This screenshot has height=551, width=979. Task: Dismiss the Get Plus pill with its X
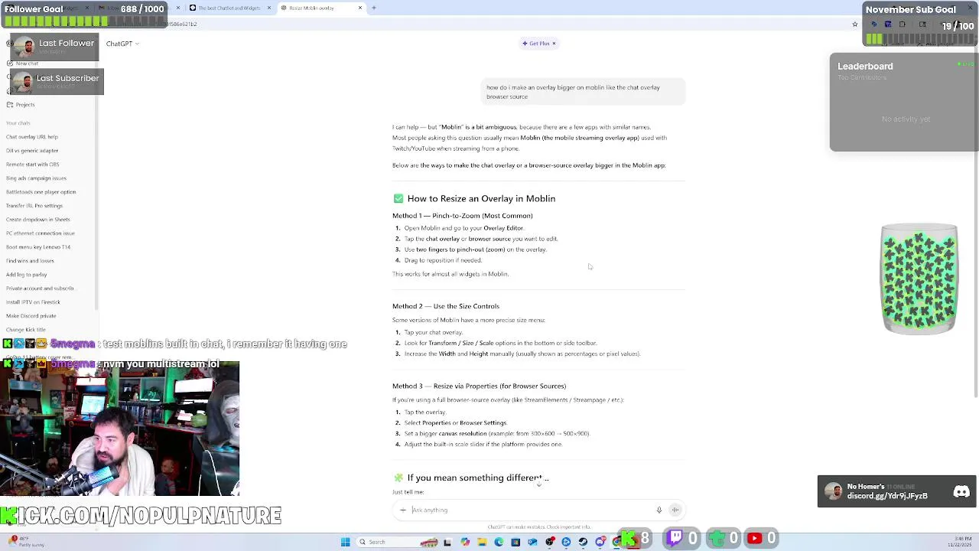click(554, 44)
